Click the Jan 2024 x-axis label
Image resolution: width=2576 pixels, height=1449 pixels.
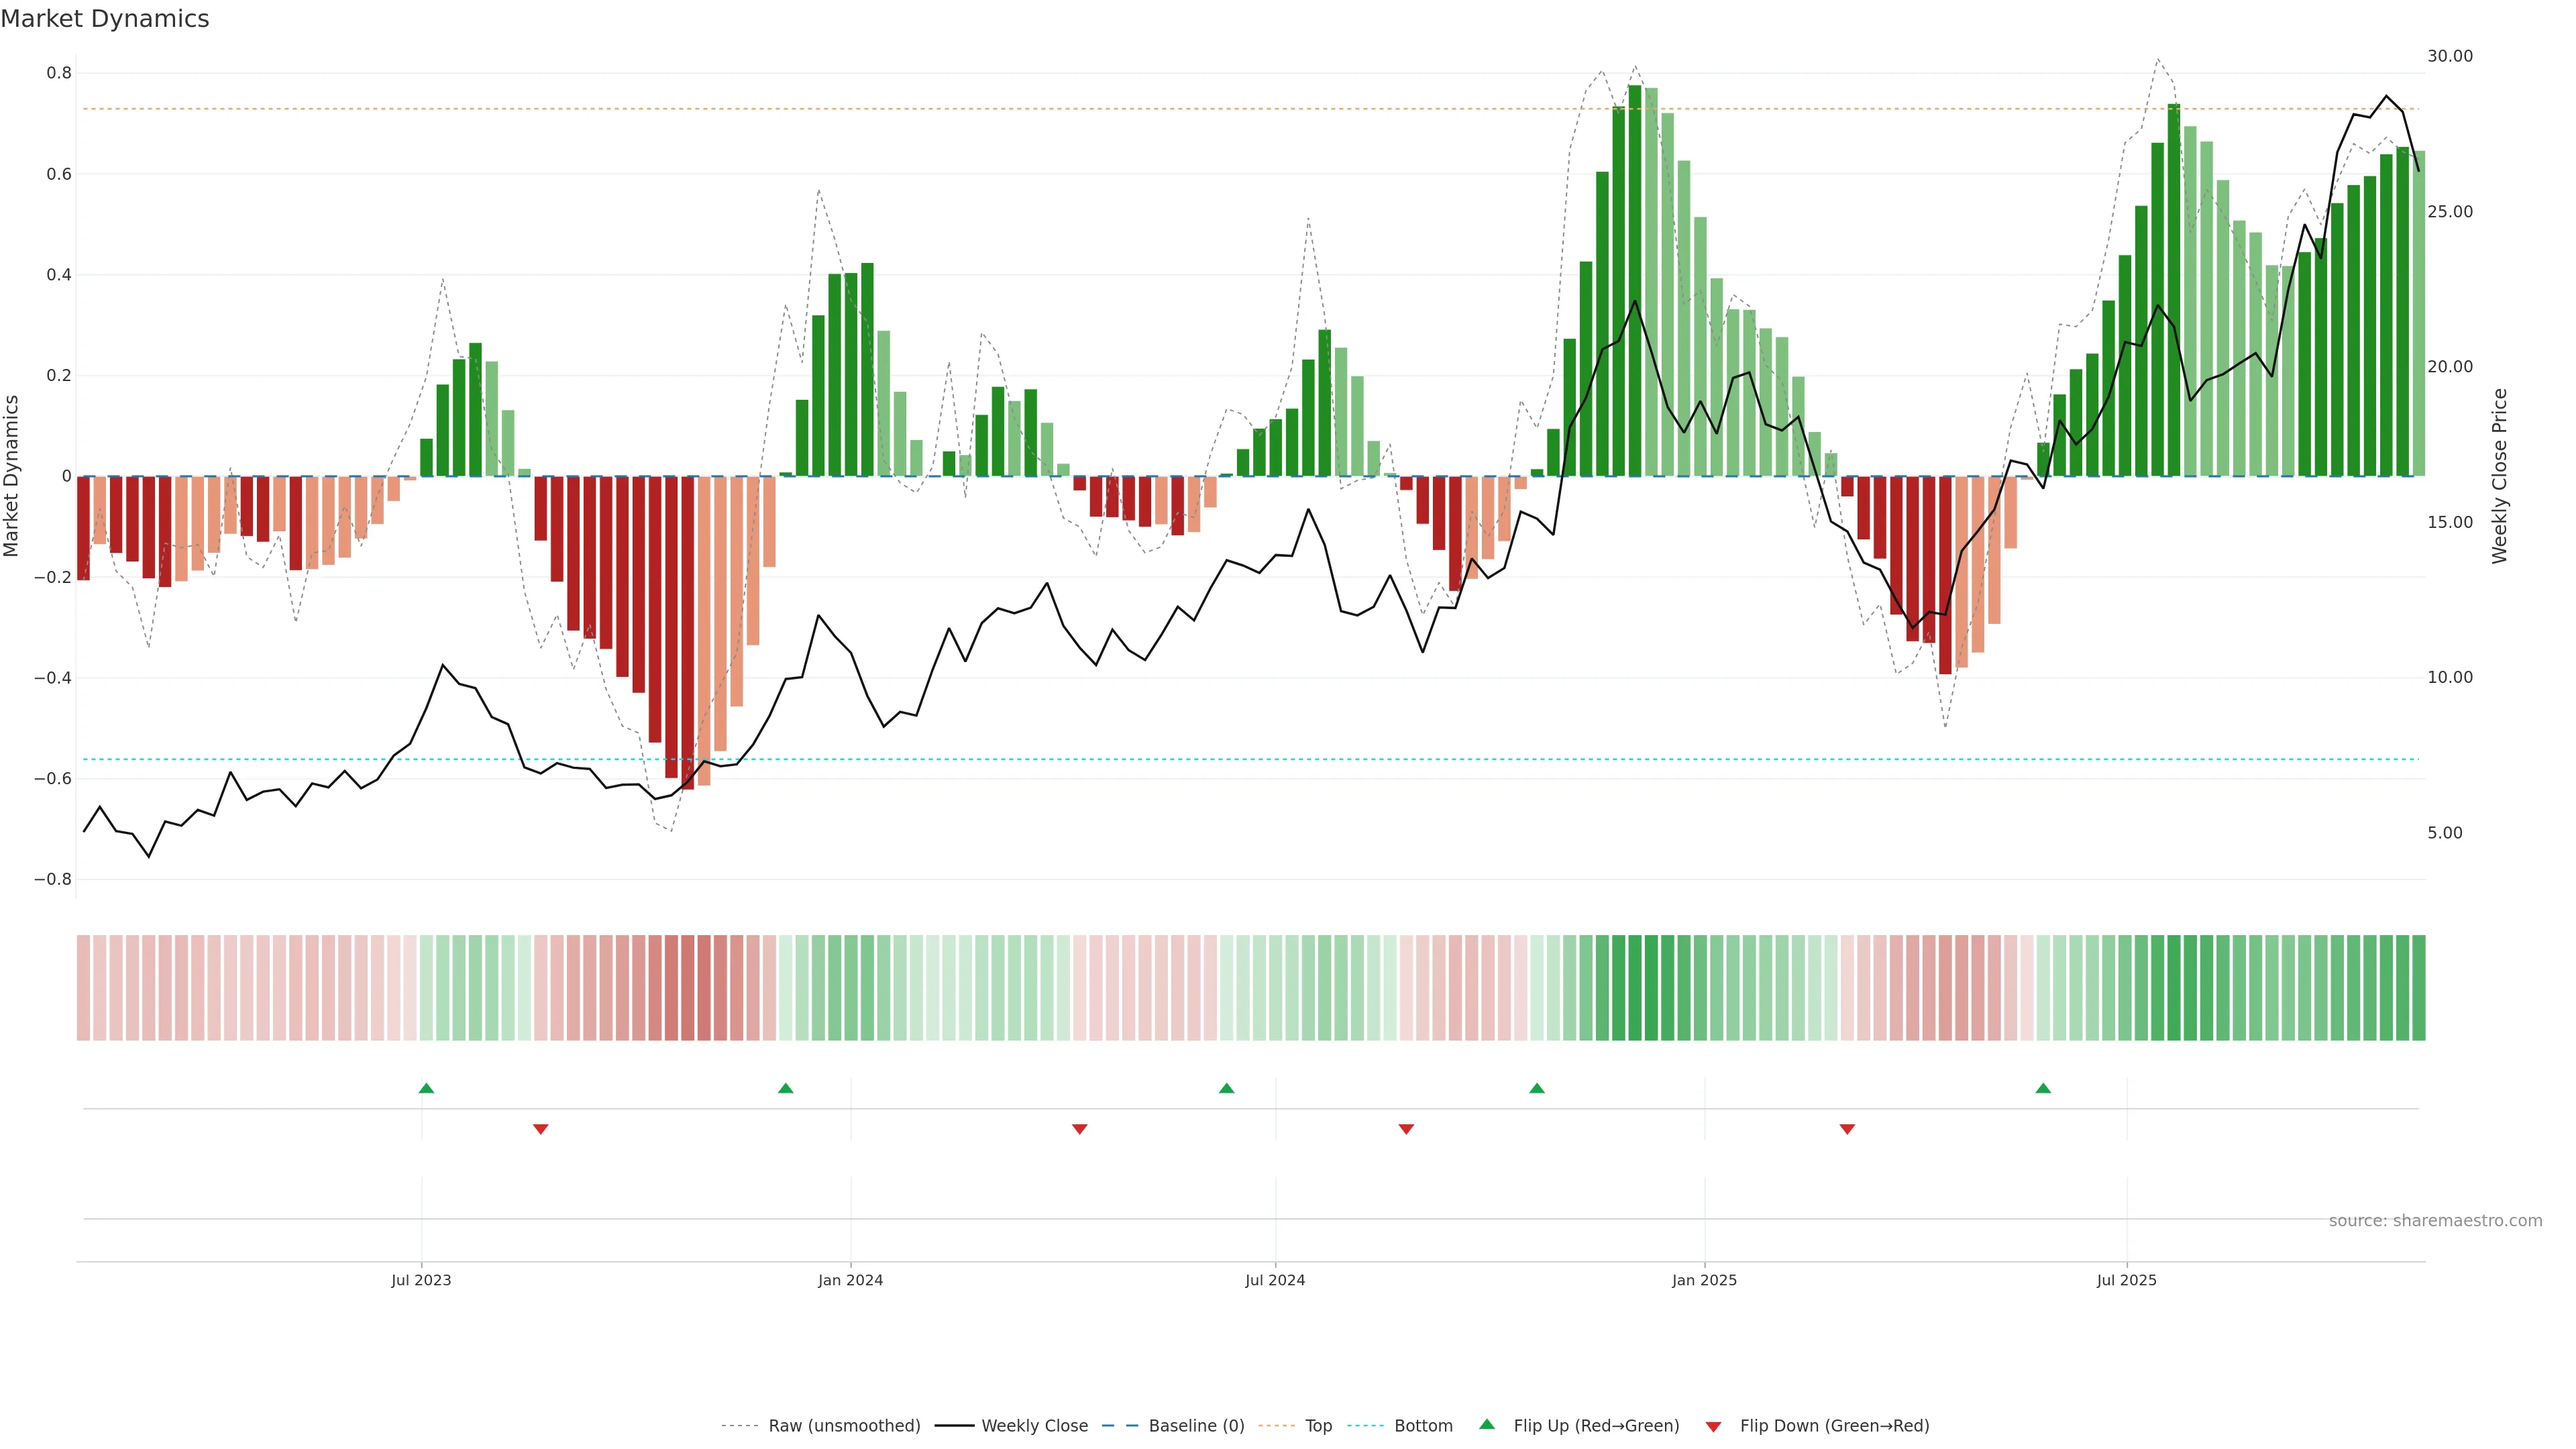(x=850, y=1280)
